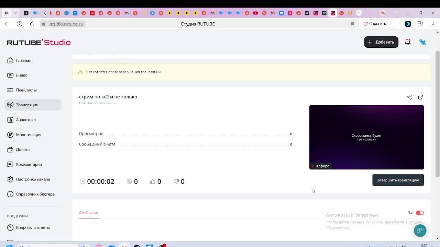Screen dimensions: 440x247
Task: Open browser tab list dropdown arrow
Action: click(15, 13)
